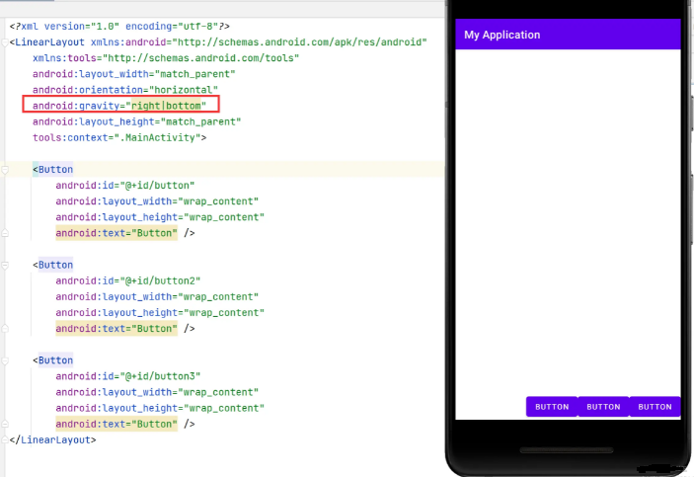Click the android:orientation="horizontal" line
The width and height of the screenshot is (694, 477).
(x=124, y=90)
